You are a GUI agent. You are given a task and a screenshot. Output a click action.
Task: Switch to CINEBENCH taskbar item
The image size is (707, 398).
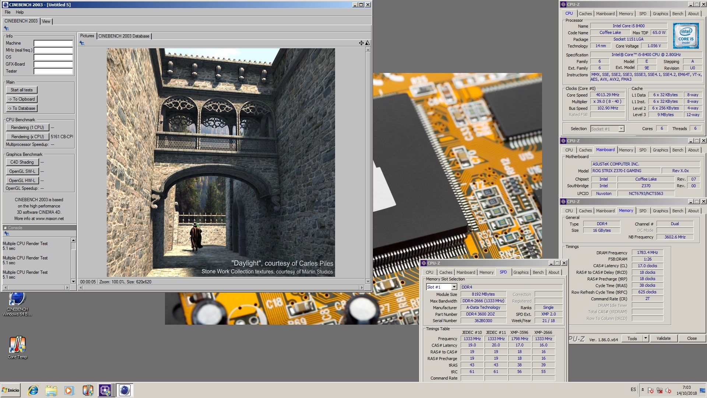click(125, 390)
